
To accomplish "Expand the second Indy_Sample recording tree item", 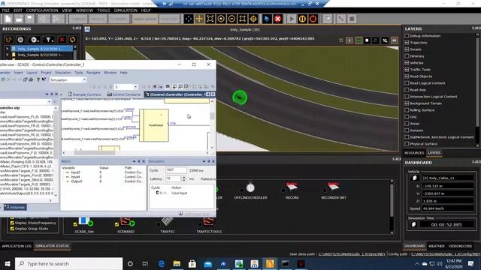I will 7,55.
